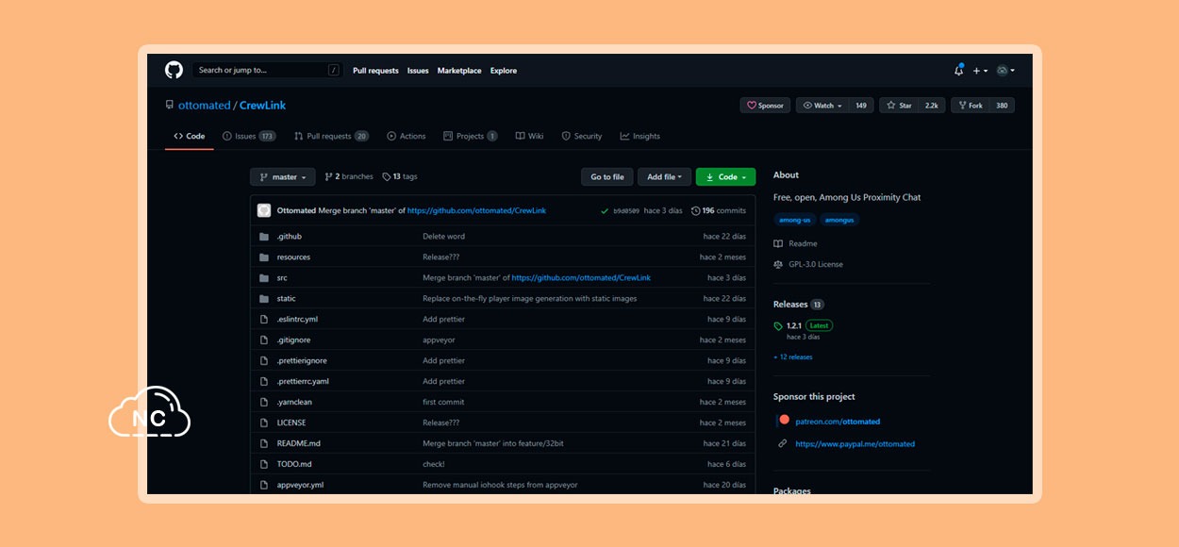1179x547 pixels.
Task: Open the Readme link in About
Action: (795, 243)
